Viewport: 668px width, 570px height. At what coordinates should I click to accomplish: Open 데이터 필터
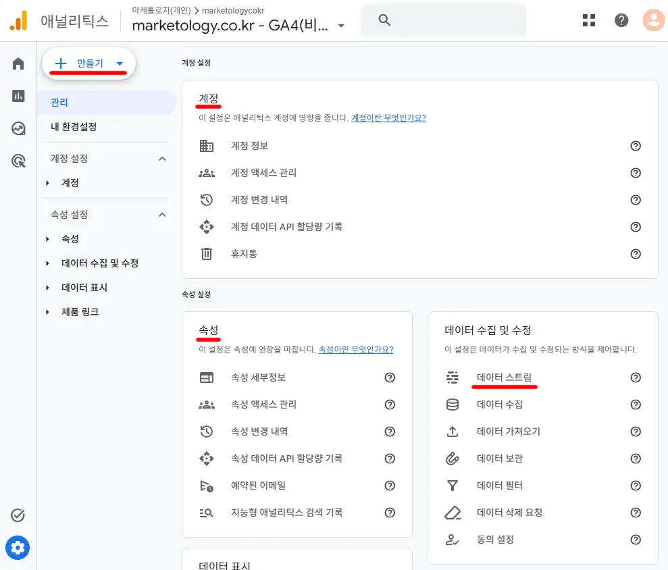(x=500, y=486)
